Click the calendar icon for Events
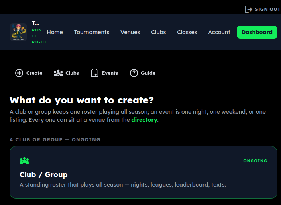 pyautogui.click(x=94, y=73)
